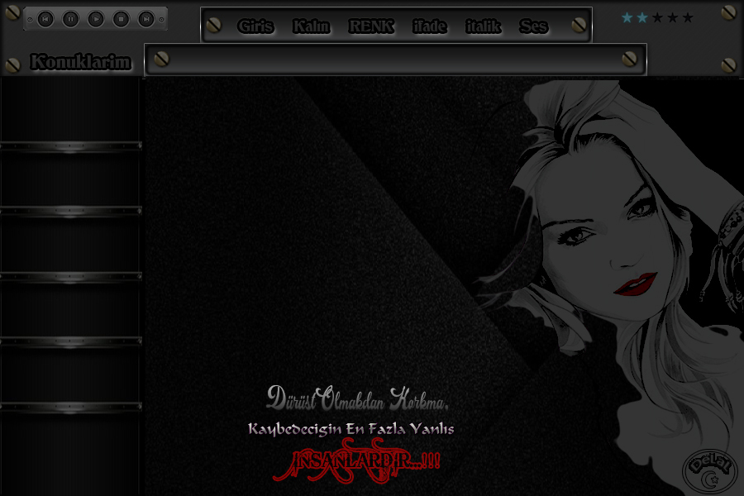The height and width of the screenshot is (496, 744).
Task: Select the first empty guest list slot
Action: (x=70, y=112)
